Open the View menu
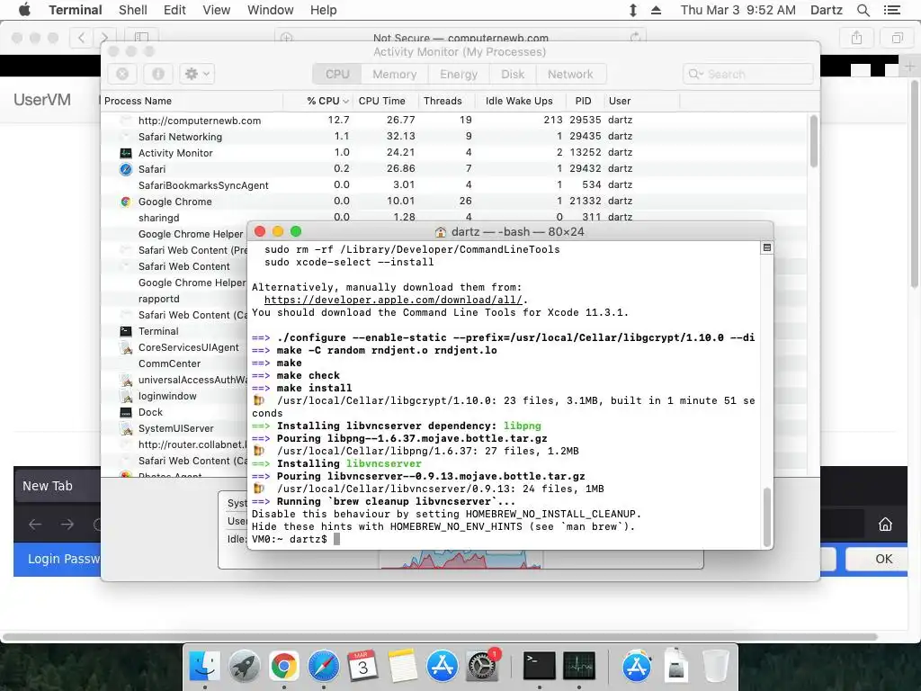 [216, 10]
